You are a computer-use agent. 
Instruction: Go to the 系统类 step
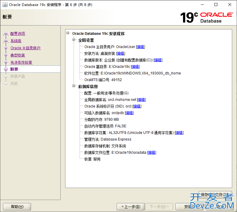[x=16, y=41]
